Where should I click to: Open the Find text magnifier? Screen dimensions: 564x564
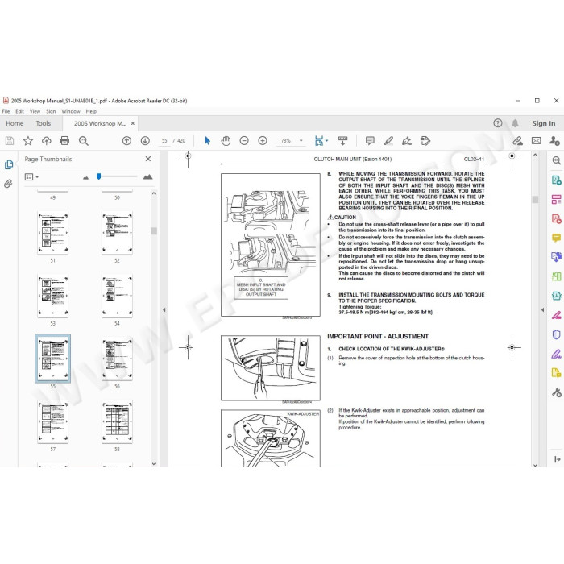[x=84, y=141]
